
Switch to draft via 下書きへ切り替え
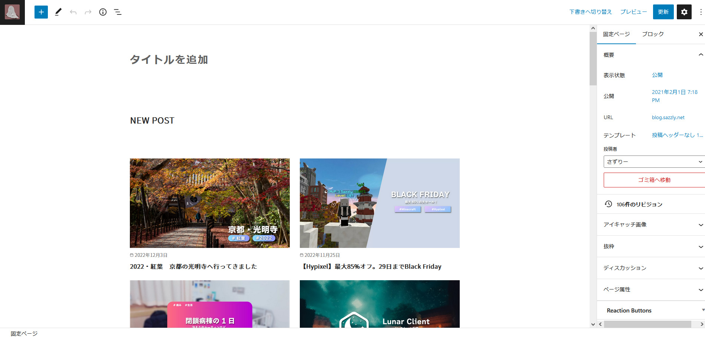pos(591,12)
